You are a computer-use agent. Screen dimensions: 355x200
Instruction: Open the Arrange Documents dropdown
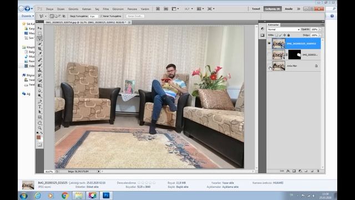[x=200, y=9]
